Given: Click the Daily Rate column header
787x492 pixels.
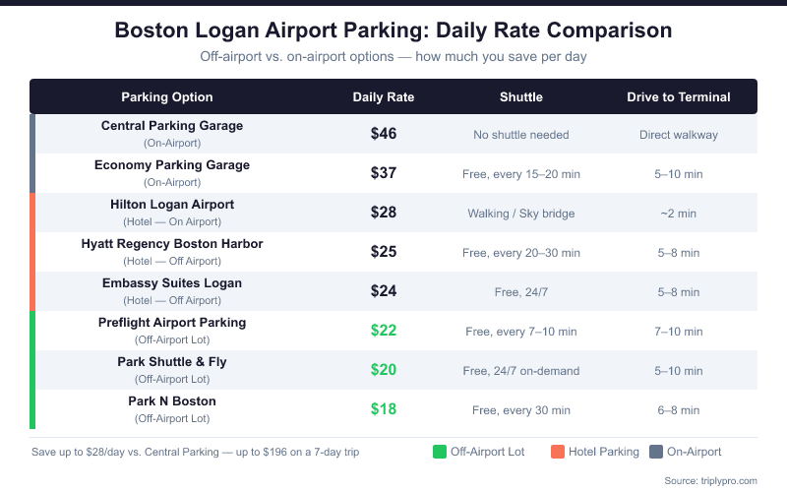Looking at the screenshot, I should (384, 97).
